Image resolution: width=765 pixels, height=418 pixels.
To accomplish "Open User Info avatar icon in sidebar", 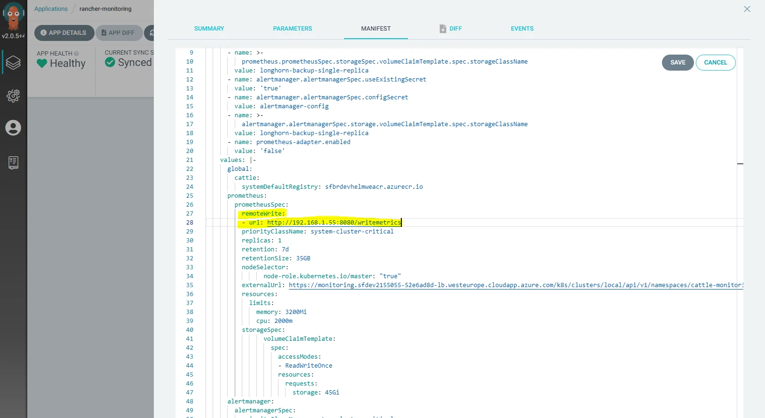I will (x=13, y=128).
